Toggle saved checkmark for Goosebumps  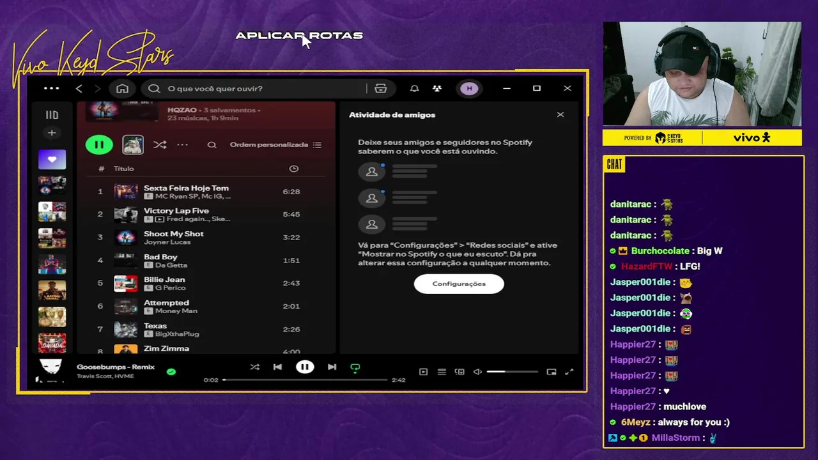[171, 371]
